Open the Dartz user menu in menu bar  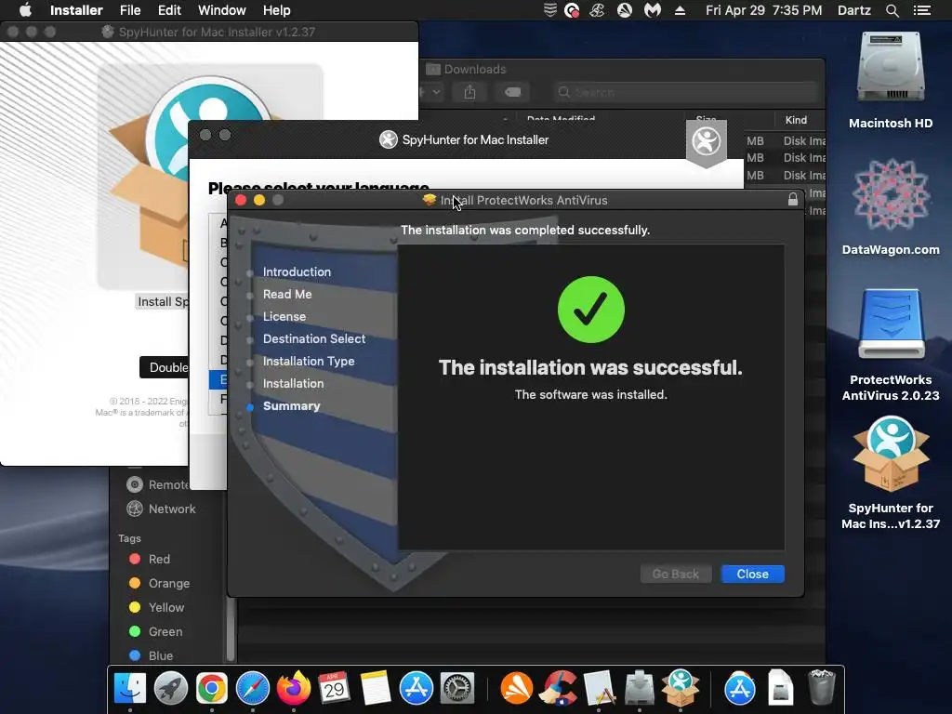tap(853, 10)
